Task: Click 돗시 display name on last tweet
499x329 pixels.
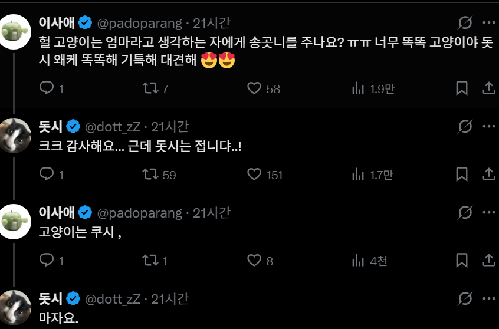Action: (50, 298)
